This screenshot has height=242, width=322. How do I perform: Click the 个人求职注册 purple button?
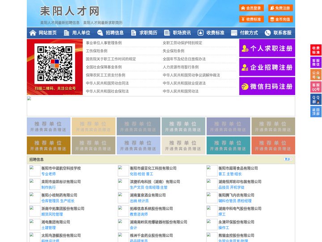point(267,48)
